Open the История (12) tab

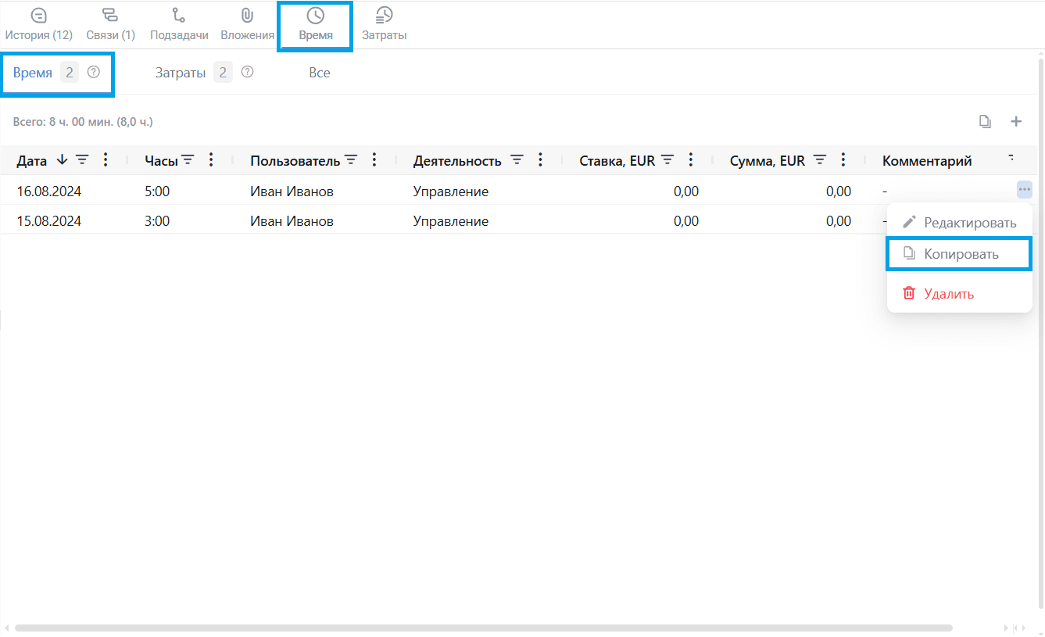(x=38, y=25)
